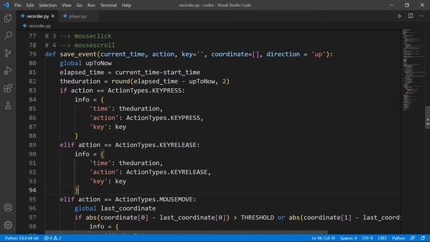Open the Testing flask view
Screen dimensions: 430x242
pyautogui.click(x=8, y=106)
